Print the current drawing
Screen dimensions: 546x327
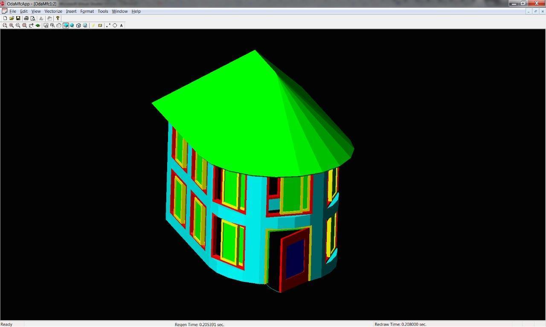26,18
